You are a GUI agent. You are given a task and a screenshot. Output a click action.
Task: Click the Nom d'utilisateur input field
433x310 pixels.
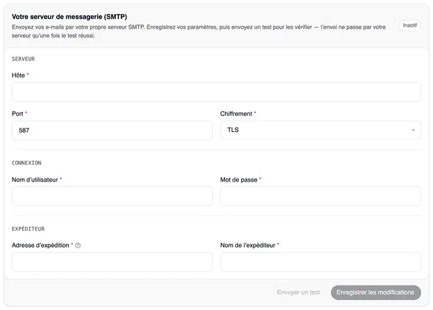[x=112, y=196]
